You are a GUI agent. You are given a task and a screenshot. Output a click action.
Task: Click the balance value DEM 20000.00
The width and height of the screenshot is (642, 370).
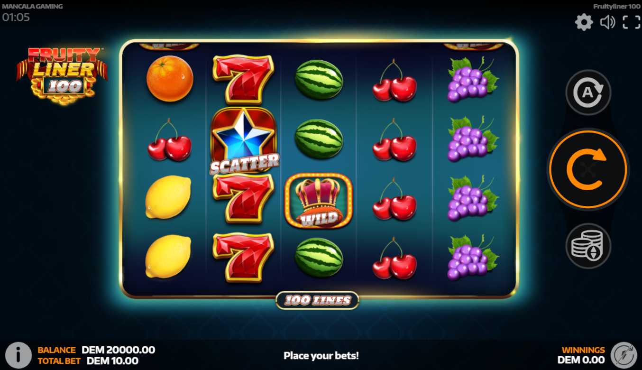click(119, 350)
